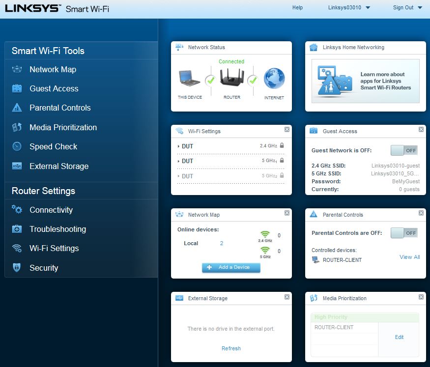Image resolution: width=430 pixels, height=367 pixels.
Task: Close the Media Prioritization widget
Action: (x=421, y=297)
